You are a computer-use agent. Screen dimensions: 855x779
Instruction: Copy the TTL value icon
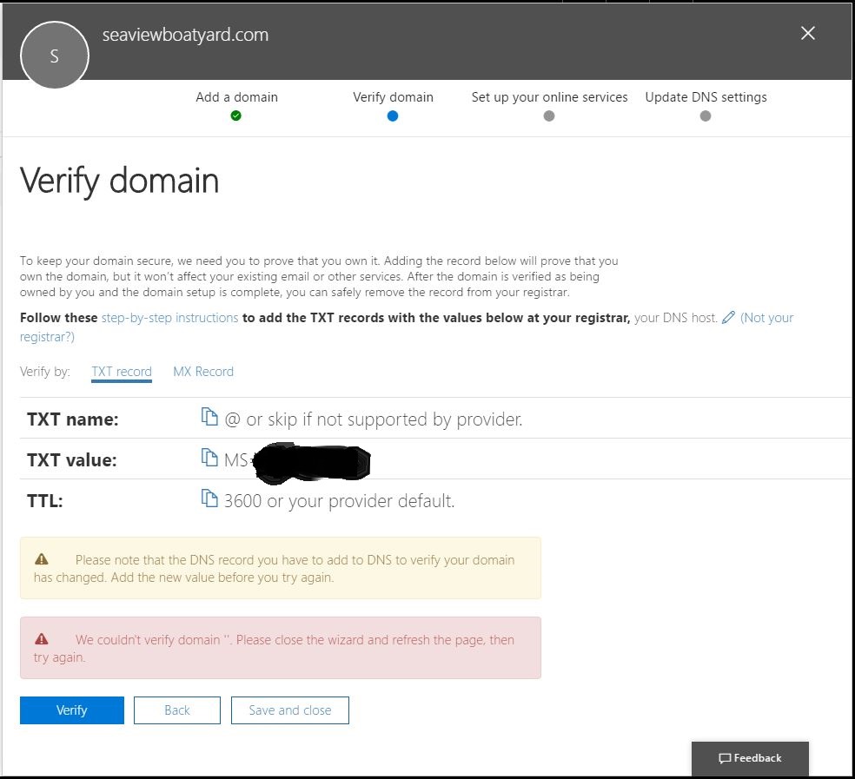pyautogui.click(x=209, y=498)
